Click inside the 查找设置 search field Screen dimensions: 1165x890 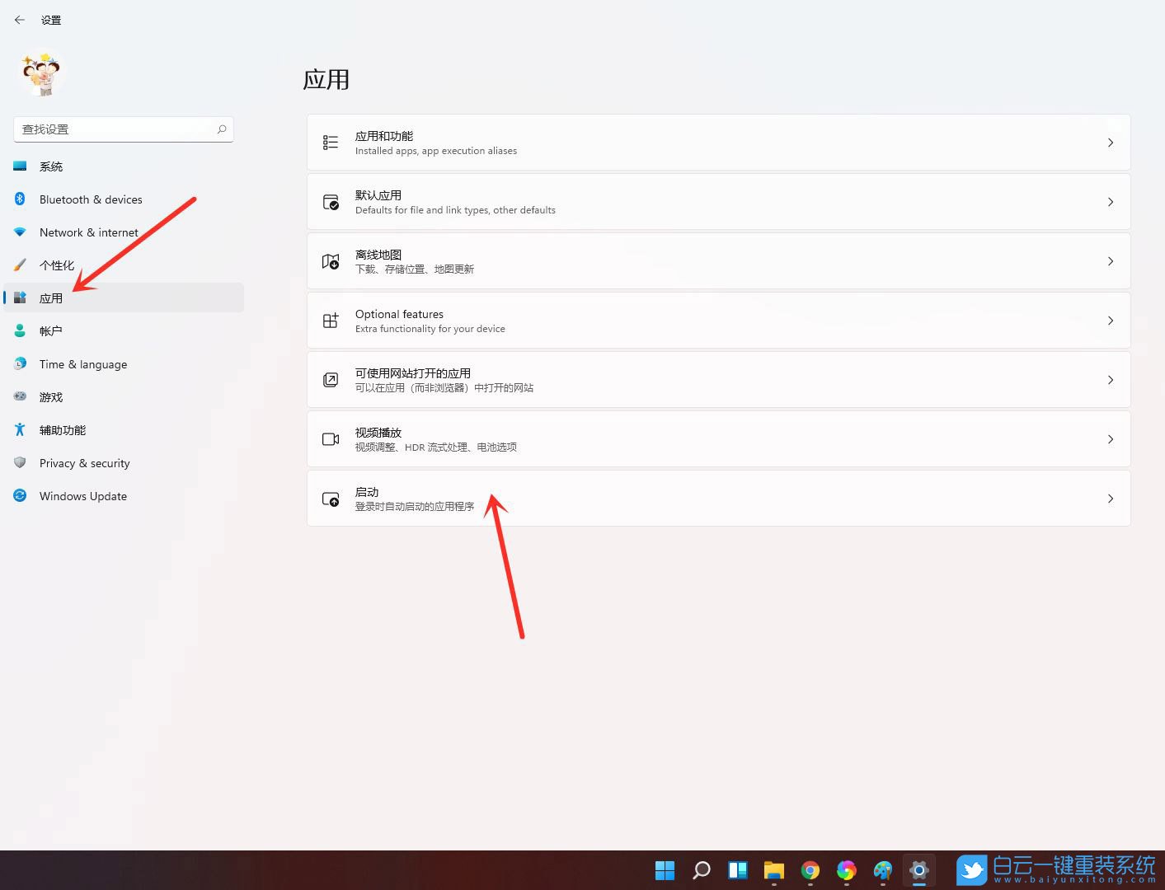coord(115,129)
